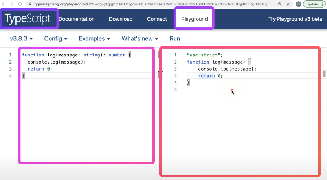The height and width of the screenshot is (180, 327).
Task: Reload the page with refresh icon
Action: 20,4
